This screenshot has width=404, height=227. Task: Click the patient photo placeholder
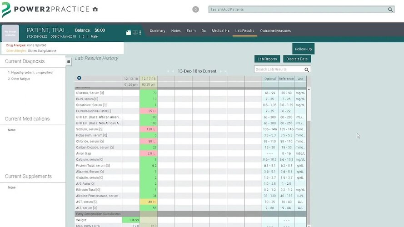tap(10, 33)
